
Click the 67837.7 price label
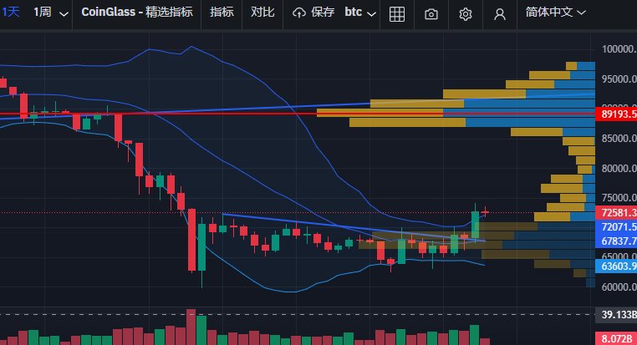pos(616,241)
